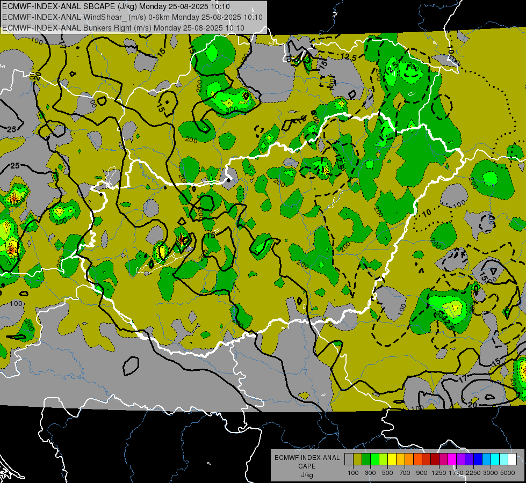
Task: Click the gray CAPE legend swatch
Action: (349, 459)
